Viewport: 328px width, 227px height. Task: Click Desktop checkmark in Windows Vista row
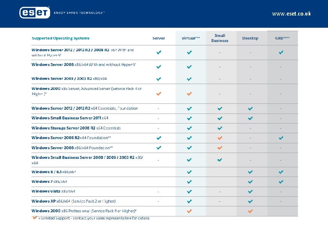coord(251,191)
